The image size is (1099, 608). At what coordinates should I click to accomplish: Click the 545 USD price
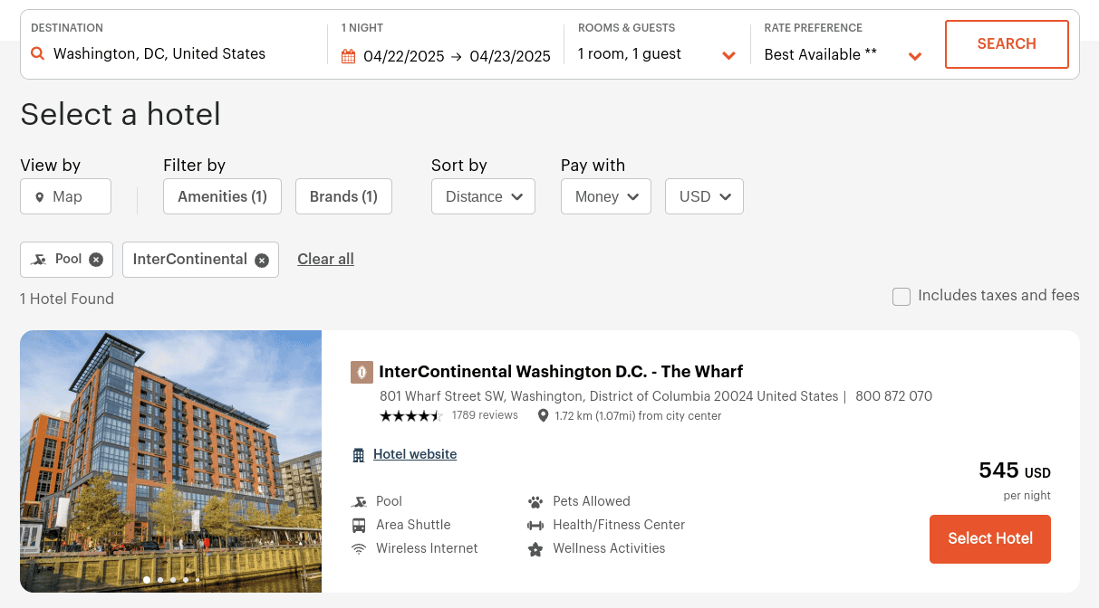click(x=1015, y=471)
